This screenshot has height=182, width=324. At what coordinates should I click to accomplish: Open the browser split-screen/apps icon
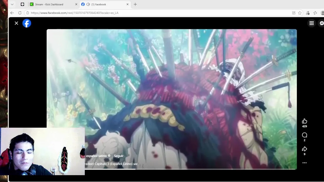point(294,13)
